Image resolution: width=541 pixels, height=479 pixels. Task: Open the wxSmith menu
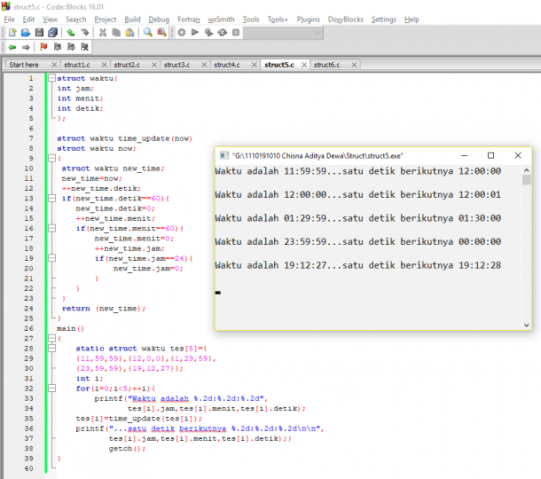tap(221, 20)
